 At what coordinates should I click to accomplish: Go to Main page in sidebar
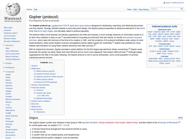click(8, 27)
